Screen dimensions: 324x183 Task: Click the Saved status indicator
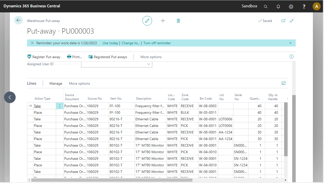coord(265,21)
